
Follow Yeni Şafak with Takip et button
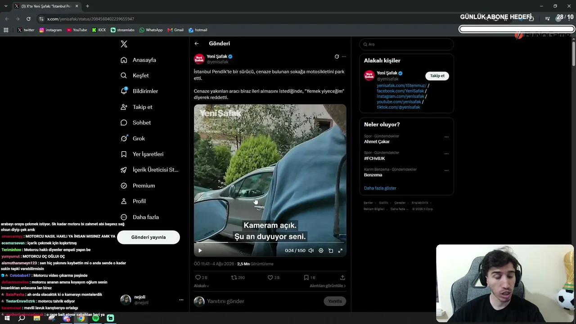pyautogui.click(x=437, y=76)
